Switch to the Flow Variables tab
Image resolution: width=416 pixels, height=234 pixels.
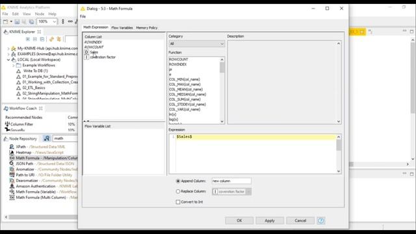coord(122,27)
